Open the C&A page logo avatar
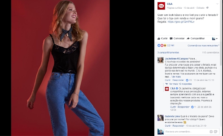The image size is (223, 136). pyautogui.click(x=161, y=6)
